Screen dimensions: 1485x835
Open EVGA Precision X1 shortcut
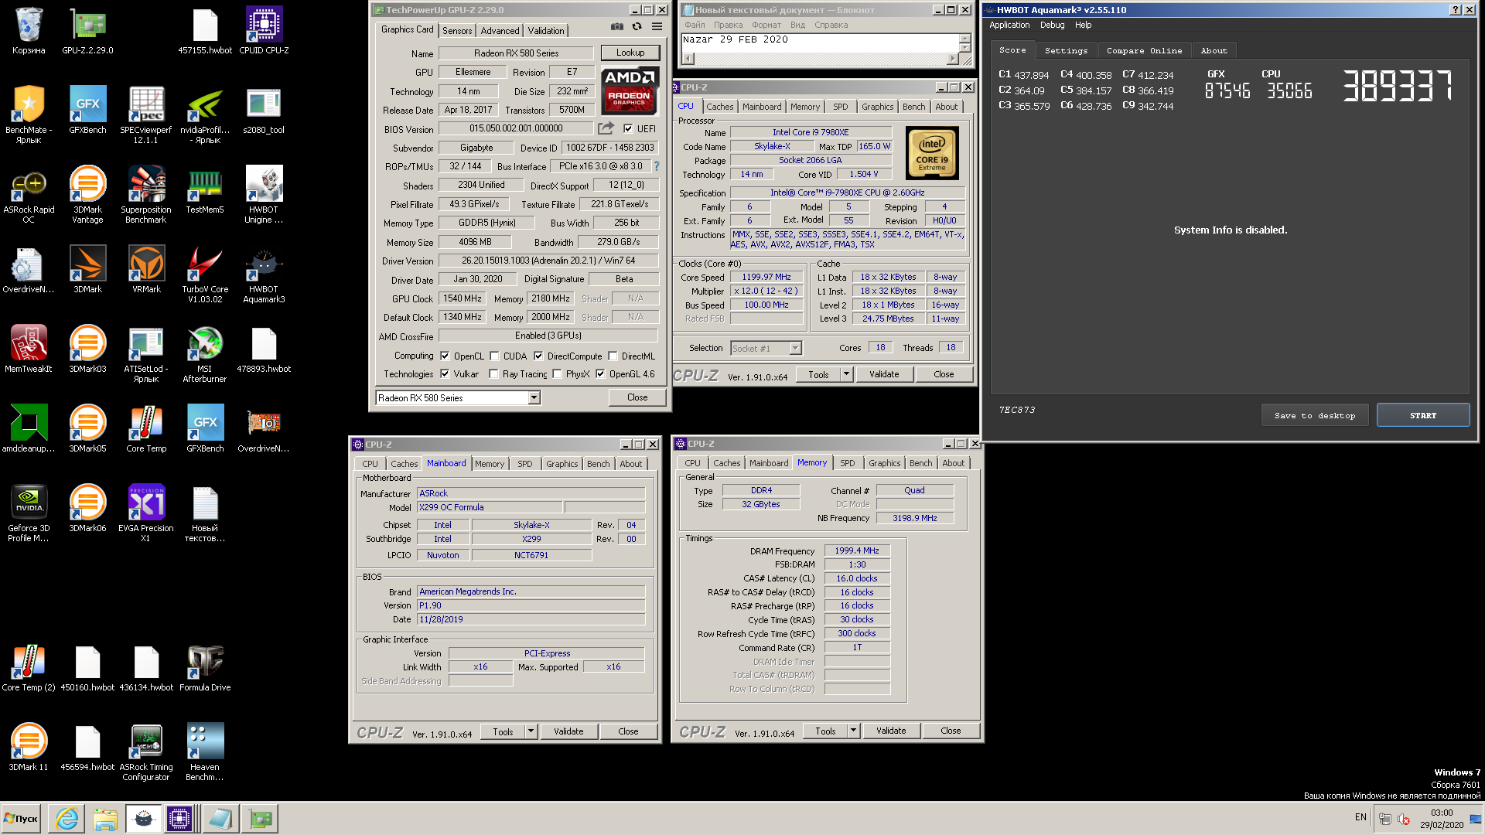[146, 513]
